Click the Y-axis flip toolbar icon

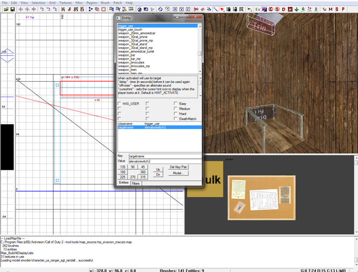pos(27,9)
